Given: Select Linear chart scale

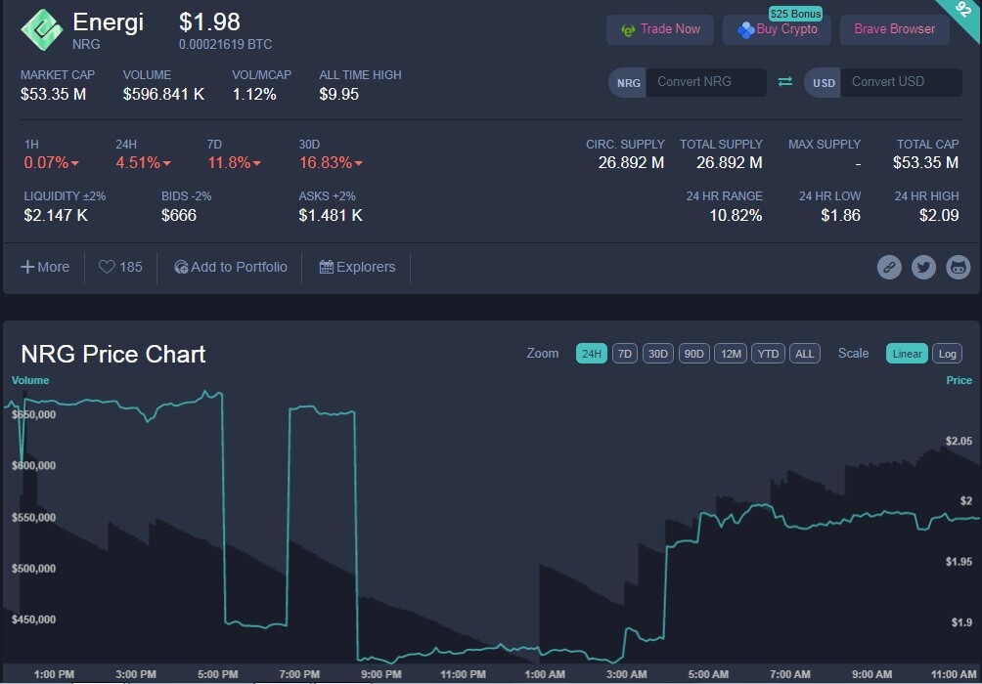Looking at the screenshot, I should pos(907,354).
